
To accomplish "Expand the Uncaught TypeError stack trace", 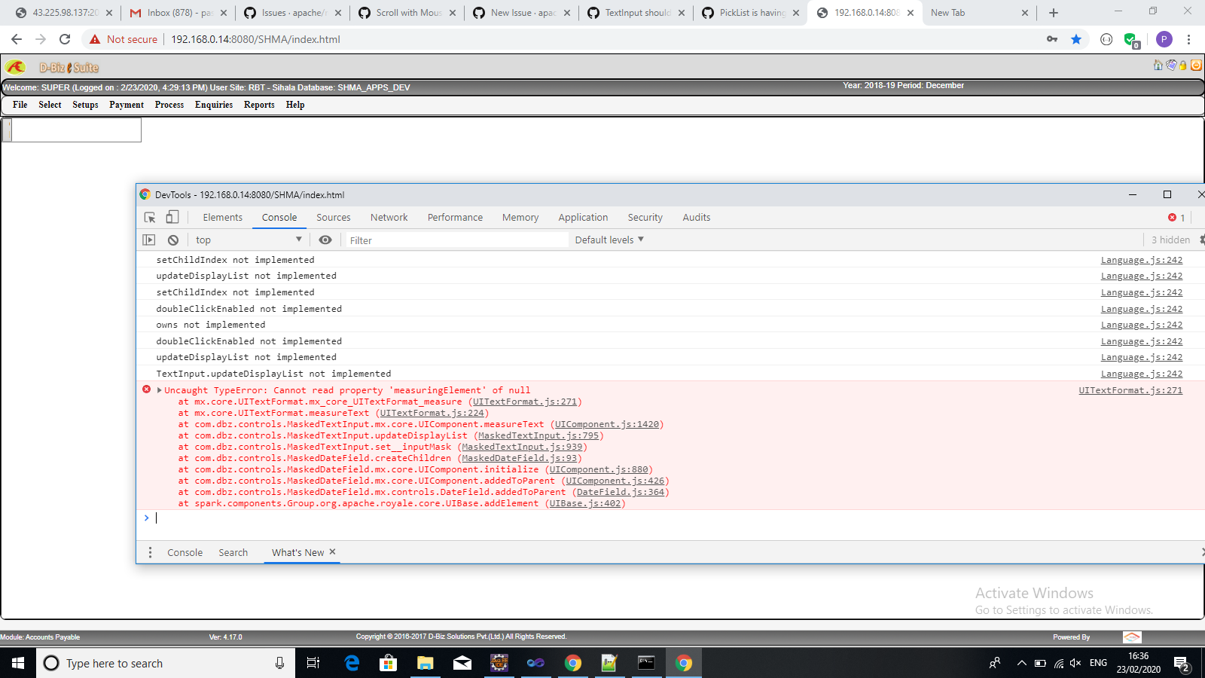I will tap(159, 389).
